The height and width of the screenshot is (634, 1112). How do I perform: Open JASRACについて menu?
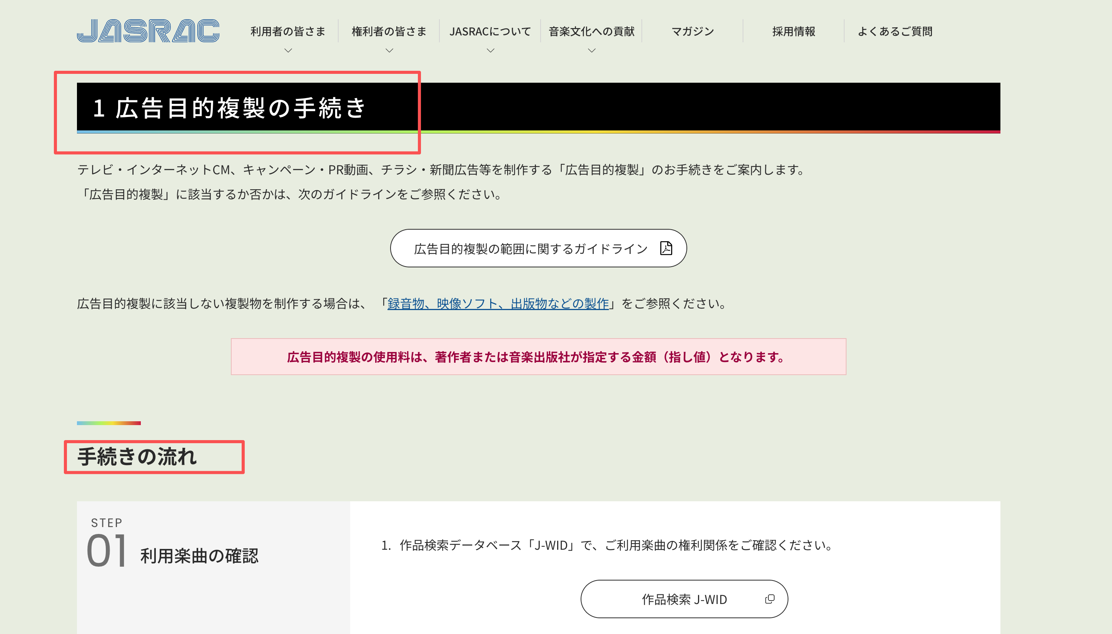[x=490, y=31]
